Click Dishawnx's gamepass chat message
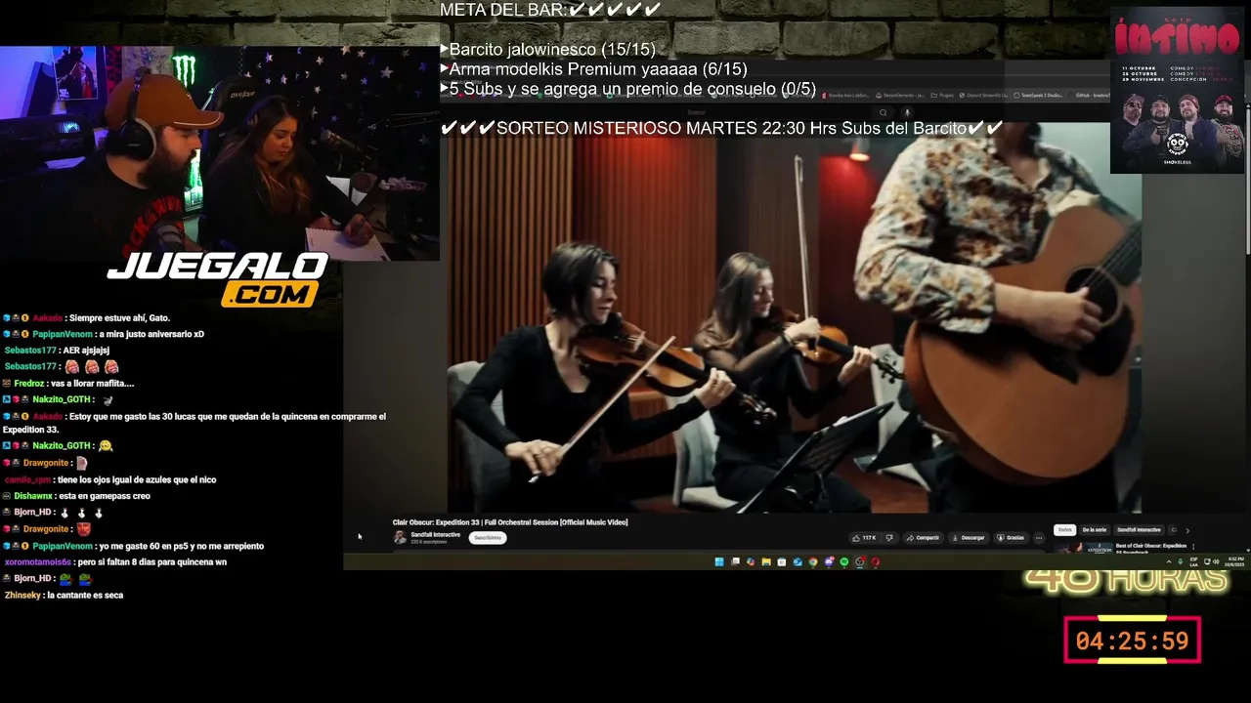The width and height of the screenshot is (1251, 703). pos(76,496)
